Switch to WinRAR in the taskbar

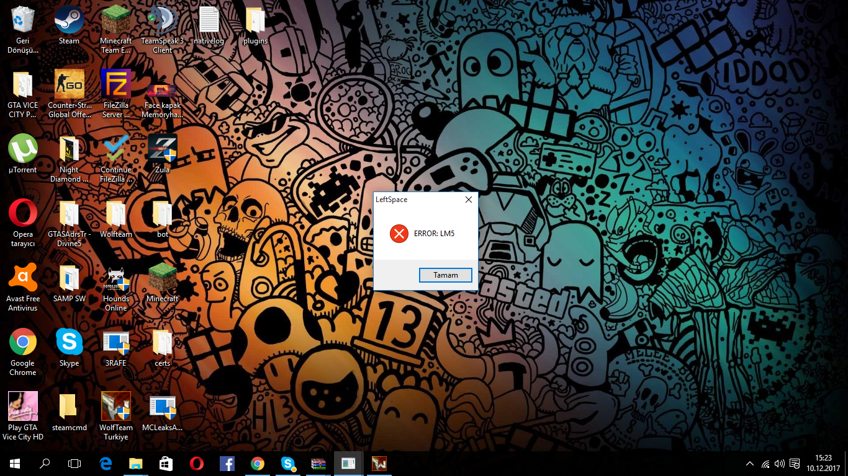pos(318,464)
